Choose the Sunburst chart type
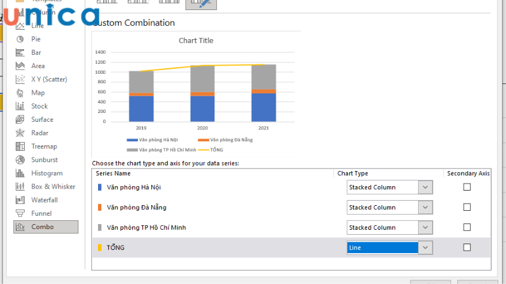506x284 pixels. [x=43, y=160]
